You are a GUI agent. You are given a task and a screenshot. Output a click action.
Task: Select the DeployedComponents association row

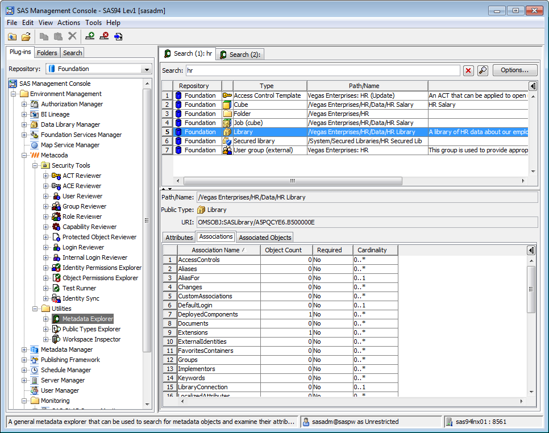coord(280,314)
